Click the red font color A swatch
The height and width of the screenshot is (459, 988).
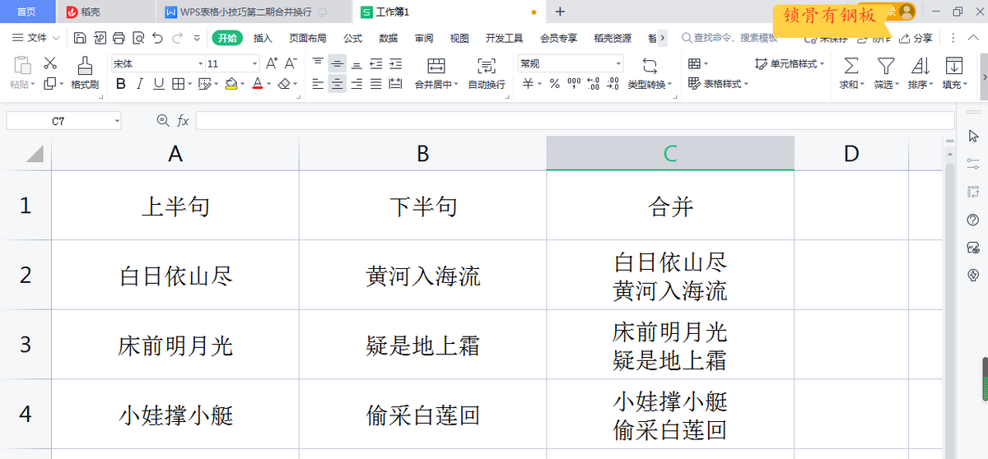[x=257, y=83]
